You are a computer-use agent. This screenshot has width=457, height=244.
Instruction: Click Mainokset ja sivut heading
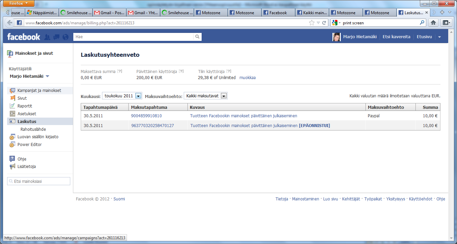tap(34, 53)
